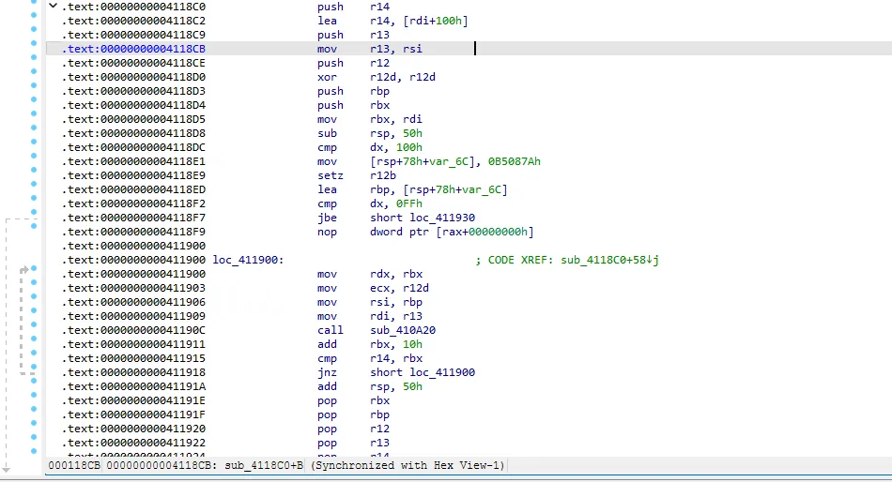Follow the sub_410A20 call target
Viewport: 892px width, 482px height.
[x=403, y=330]
